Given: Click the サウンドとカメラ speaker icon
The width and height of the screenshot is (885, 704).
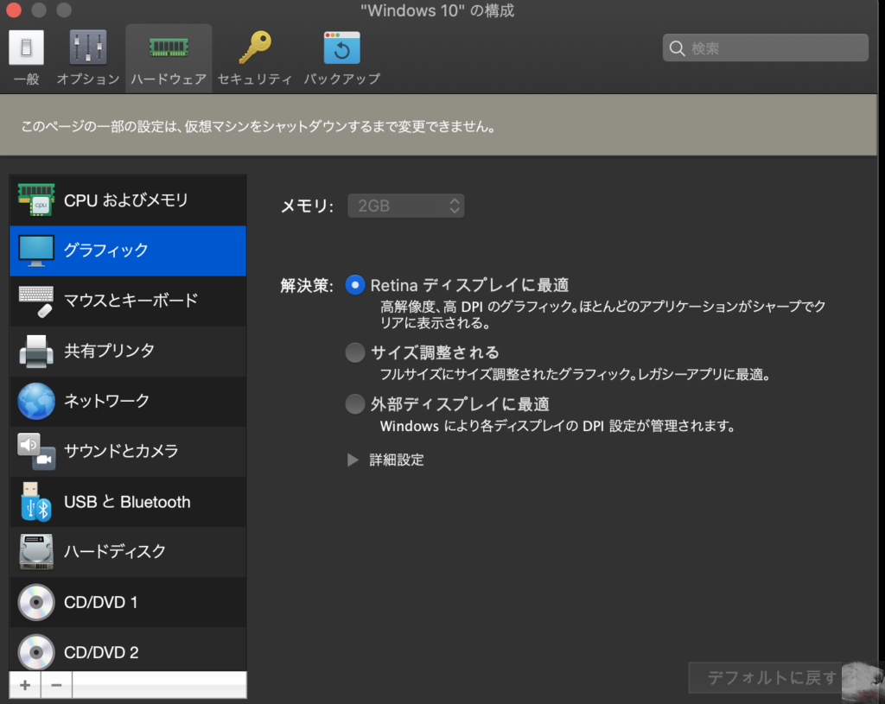Looking at the screenshot, I should point(36,451).
